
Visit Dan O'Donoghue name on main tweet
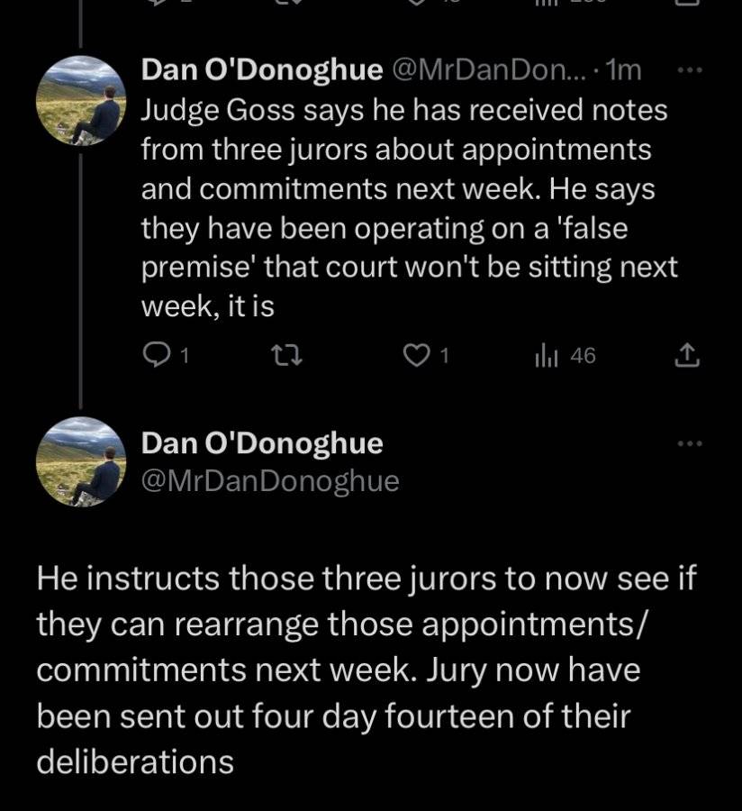(x=262, y=443)
